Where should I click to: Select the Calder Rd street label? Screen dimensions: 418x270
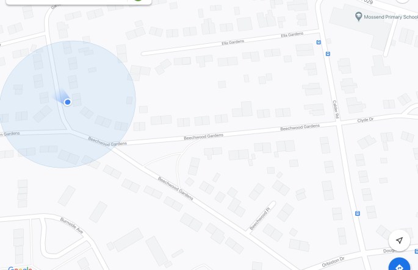click(x=336, y=110)
